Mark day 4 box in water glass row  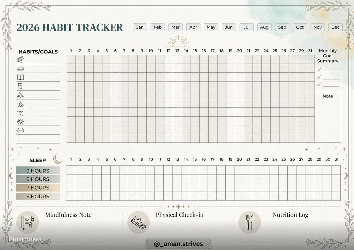coord(98,86)
